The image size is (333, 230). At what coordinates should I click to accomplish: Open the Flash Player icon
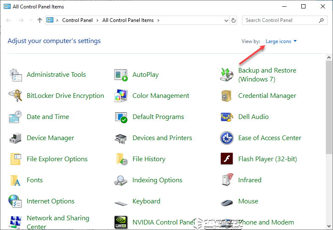227,159
